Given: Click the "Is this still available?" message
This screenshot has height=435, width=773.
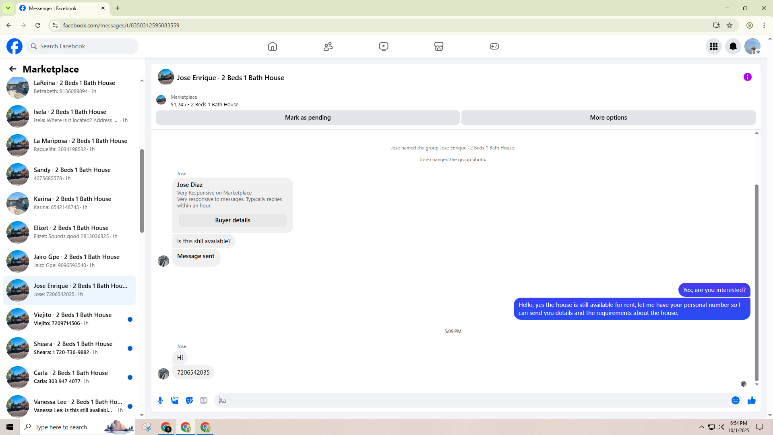Looking at the screenshot, I should click(204, 241).
